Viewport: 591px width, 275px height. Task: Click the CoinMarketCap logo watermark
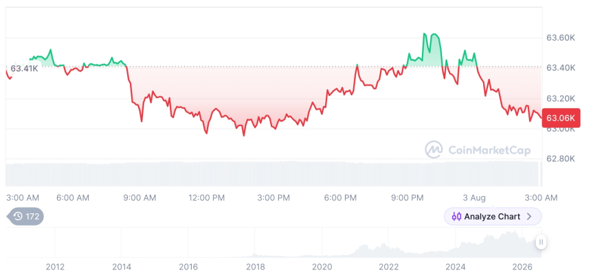(478, 150)
